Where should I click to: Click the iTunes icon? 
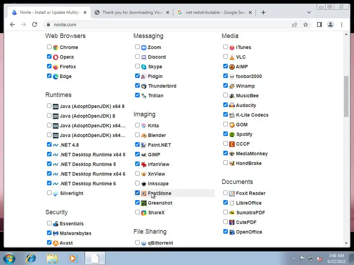[232, 48]
